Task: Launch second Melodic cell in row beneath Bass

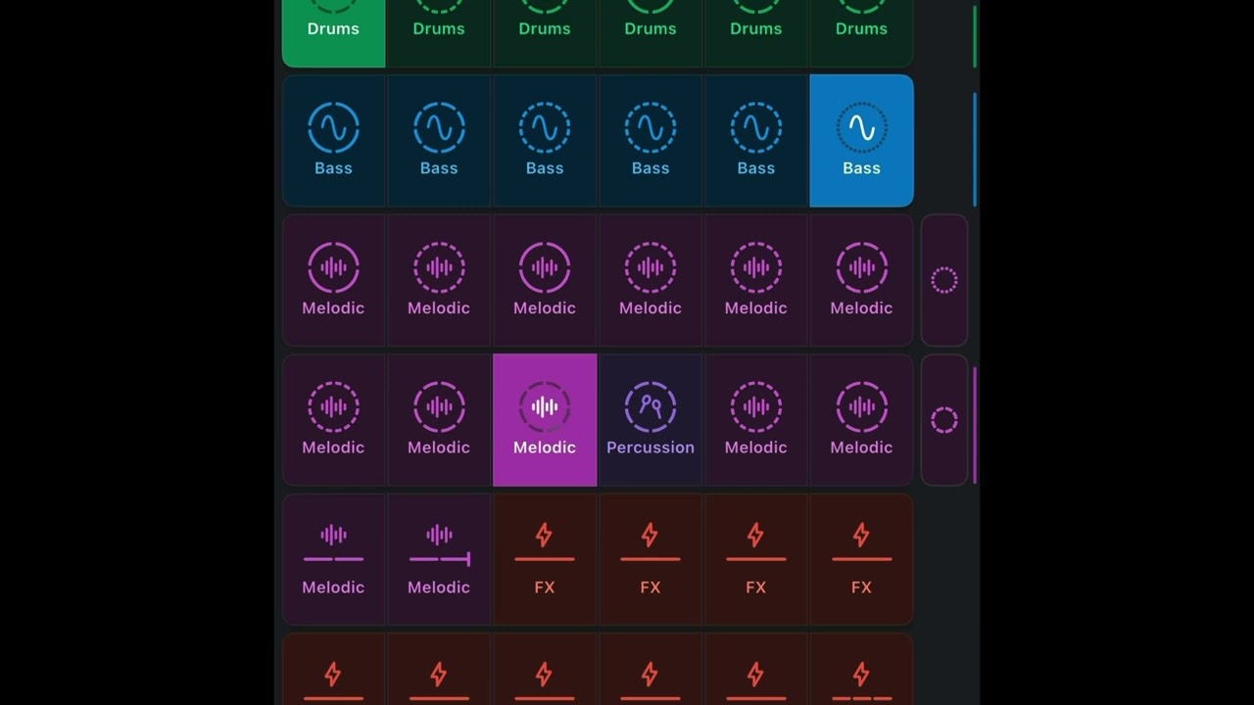Action: coord(439,280)
